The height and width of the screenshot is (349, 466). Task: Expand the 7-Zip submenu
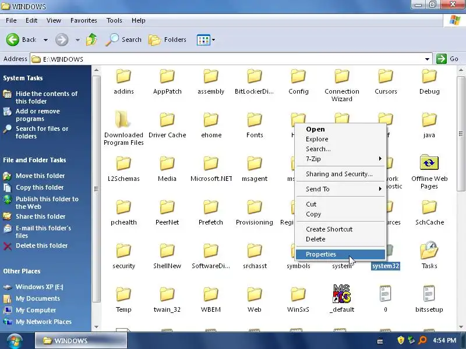pyautogui.click(x=341, y=159)
